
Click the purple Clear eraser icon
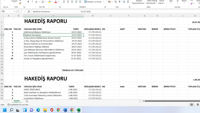coord(192,3)
